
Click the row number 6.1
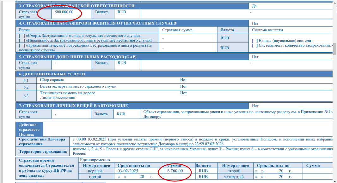click(x=26, y=81)
